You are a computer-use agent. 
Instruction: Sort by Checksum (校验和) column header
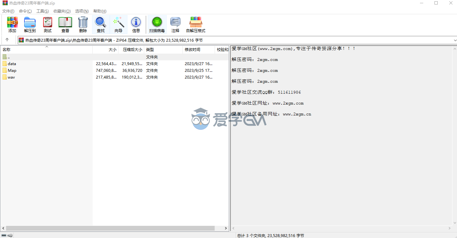pos(222,50)
